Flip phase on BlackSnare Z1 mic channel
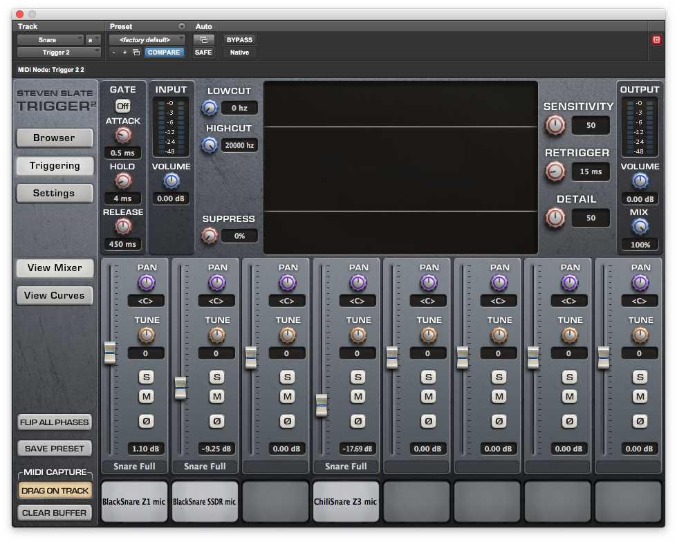 tap(147, 421)
